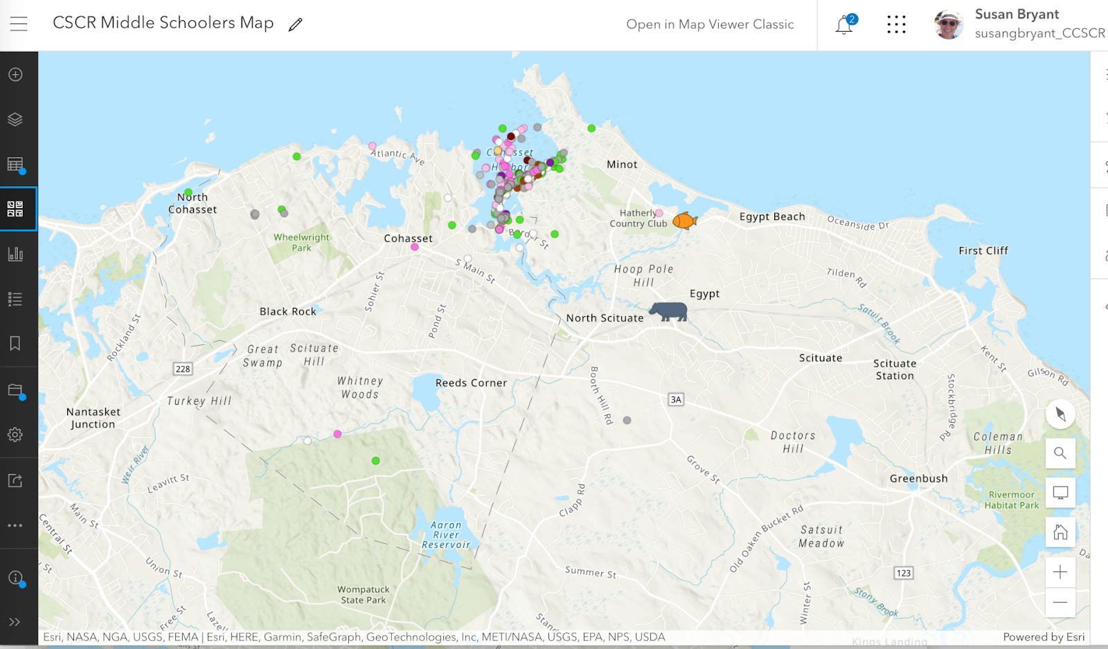1108x649 pixels.
Task: Open the Bookmarks icon in sidebar
Action: click(15, 344)
